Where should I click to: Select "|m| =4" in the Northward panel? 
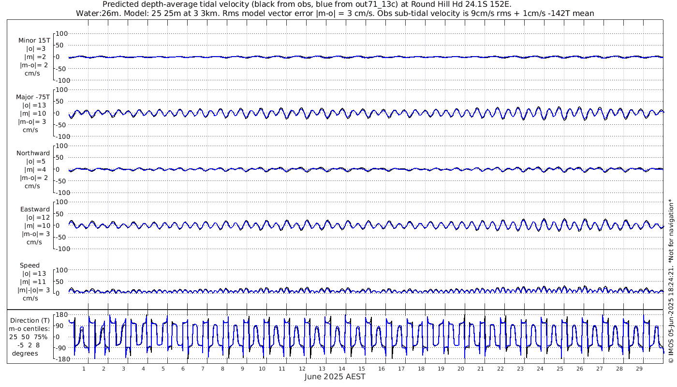point(35,169)
